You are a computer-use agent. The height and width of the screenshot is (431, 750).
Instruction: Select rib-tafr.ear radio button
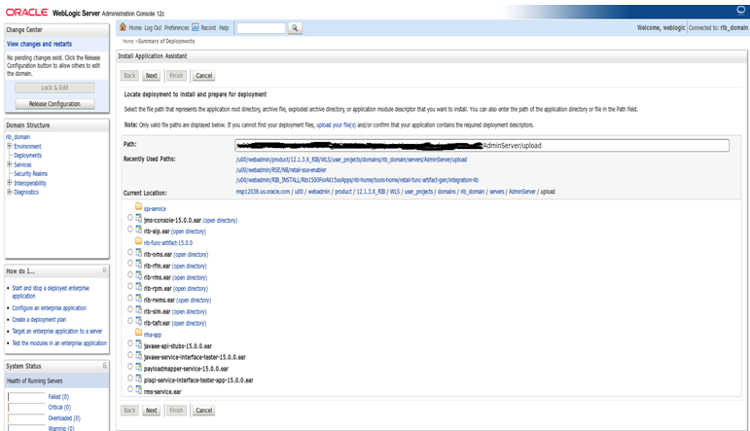pos(130,320)
